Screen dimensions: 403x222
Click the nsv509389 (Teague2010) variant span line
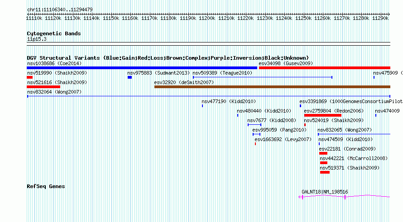(263, 77)
